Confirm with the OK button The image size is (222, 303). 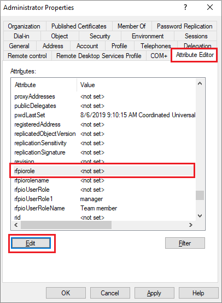pyautogui.click(x=66, y=293)
